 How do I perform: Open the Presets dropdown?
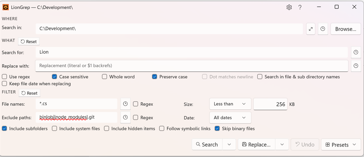click(x=341, y=145)
